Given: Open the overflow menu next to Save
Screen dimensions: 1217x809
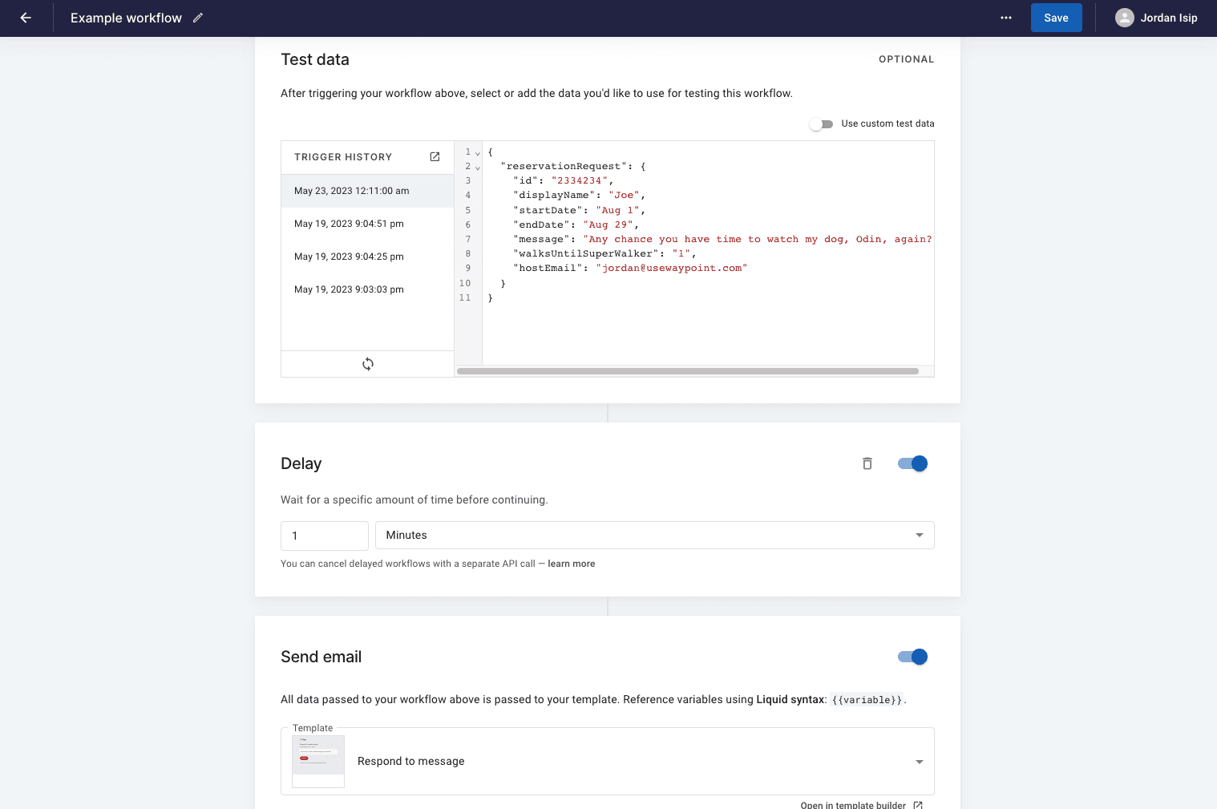Looking at the screenshot, I should [x=1005, y=17].
